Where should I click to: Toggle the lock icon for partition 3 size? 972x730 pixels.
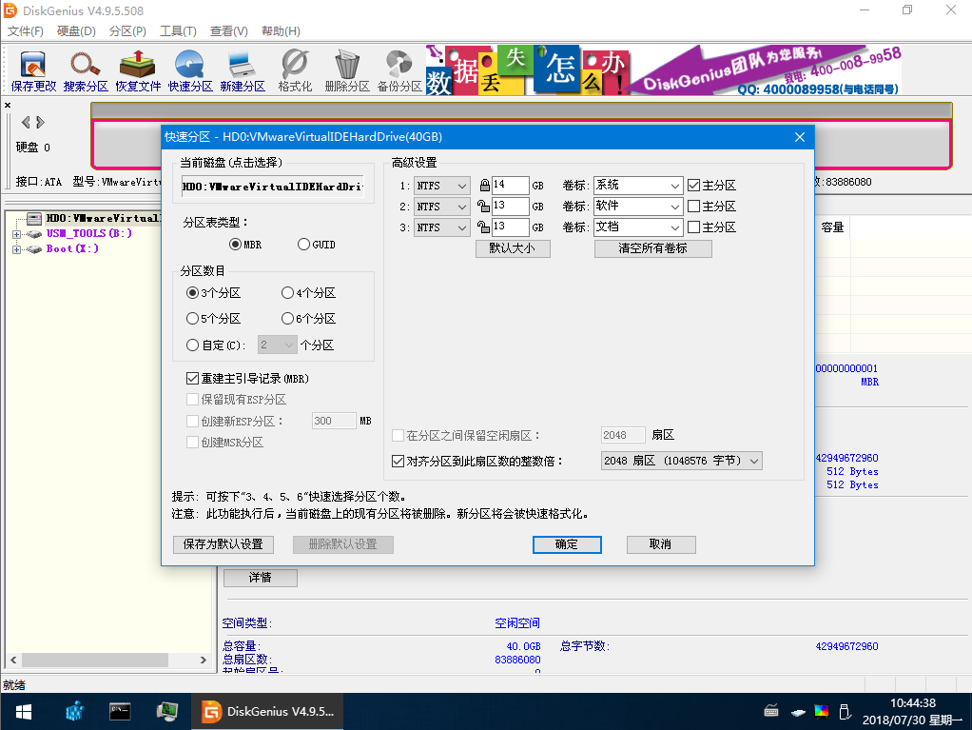483,227
